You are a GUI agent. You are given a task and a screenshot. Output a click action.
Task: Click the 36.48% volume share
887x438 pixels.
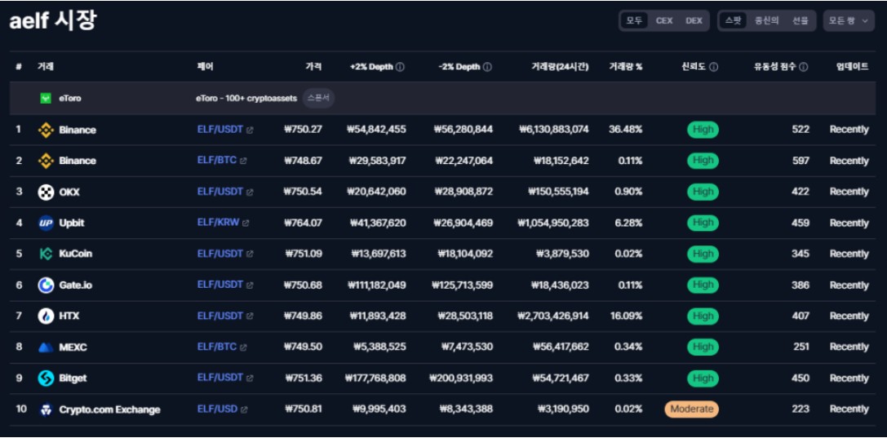point(626,130)
